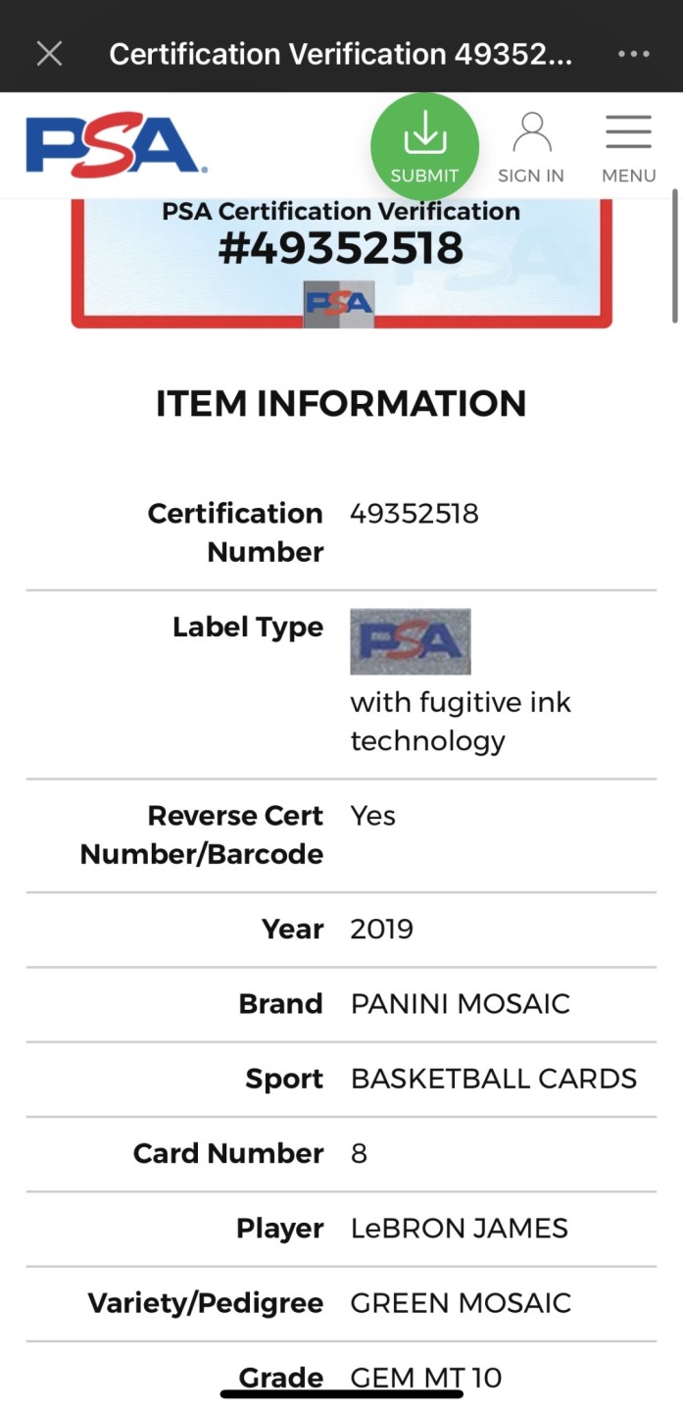The height and width of the screenshot is (1412, 683).
Task: Tap the PSA logo in header
Action: point(116,146)
